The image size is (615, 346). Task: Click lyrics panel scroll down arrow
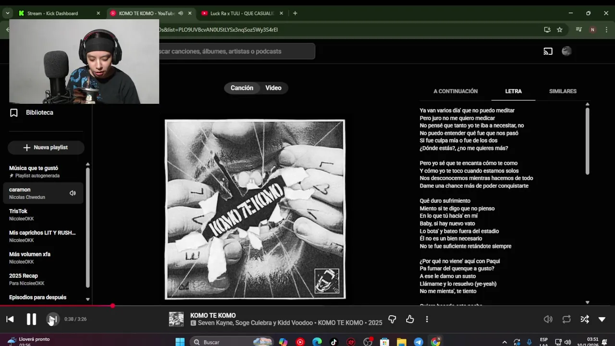coord(587,302)
